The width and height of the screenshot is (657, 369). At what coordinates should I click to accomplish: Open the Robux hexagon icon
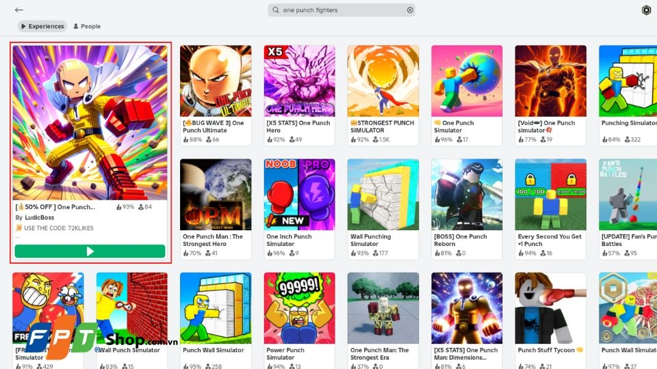point(647,10)
